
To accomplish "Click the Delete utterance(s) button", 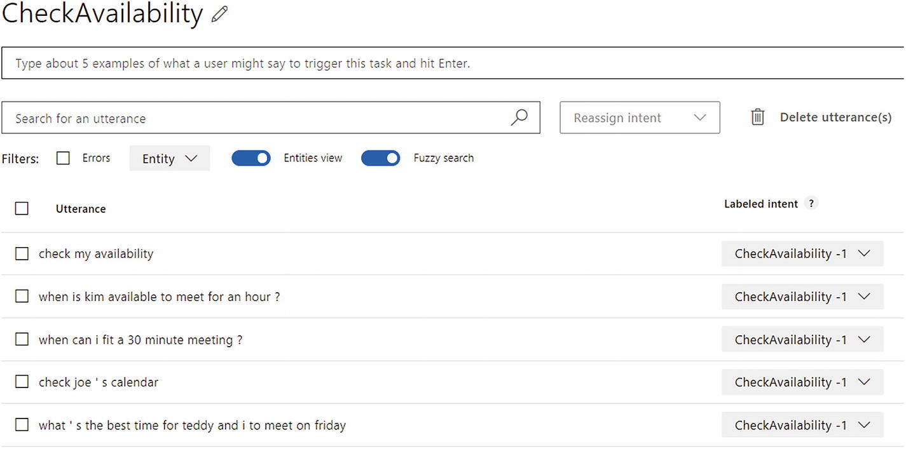I will 835,117.
